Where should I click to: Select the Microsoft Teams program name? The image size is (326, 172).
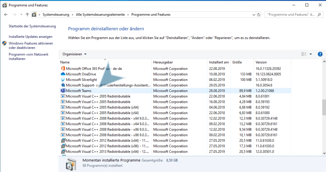click(x=79, y=91)
